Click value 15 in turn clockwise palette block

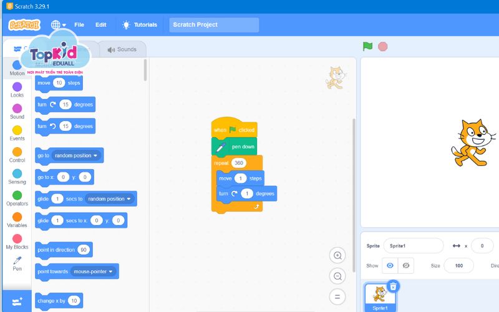(x=65, y=105)
